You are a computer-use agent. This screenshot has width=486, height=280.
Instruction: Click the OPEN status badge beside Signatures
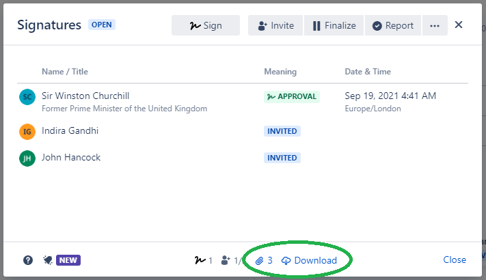[x=102, y=25]
